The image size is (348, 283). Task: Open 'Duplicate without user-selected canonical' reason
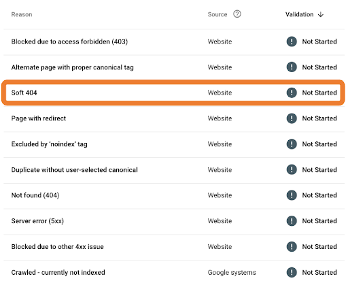(x=75, y=170)
